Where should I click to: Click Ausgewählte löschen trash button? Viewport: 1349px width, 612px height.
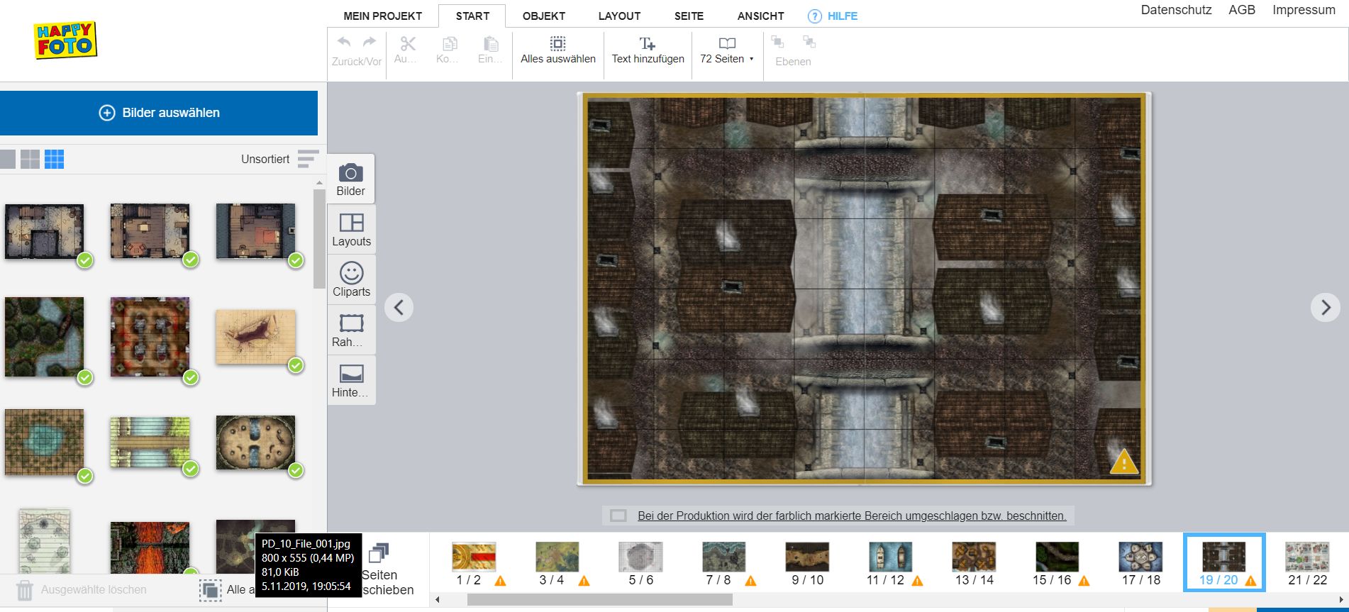(82, 590)
